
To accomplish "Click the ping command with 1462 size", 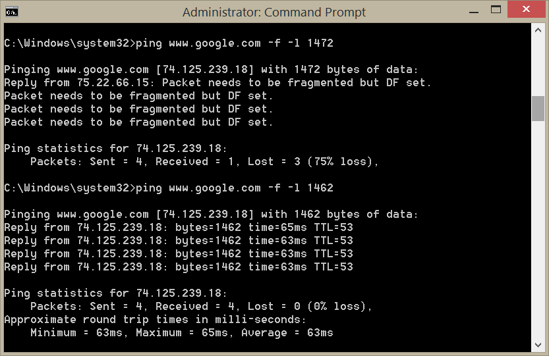I will click(x=234, y=188).
